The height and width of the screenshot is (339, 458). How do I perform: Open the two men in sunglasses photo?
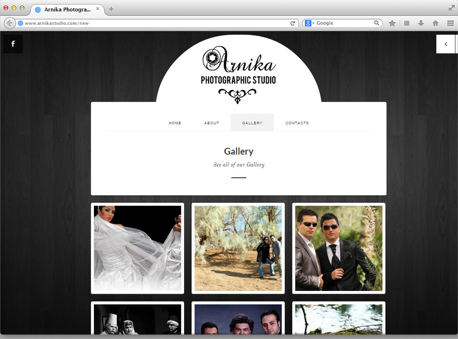[339, 249]
